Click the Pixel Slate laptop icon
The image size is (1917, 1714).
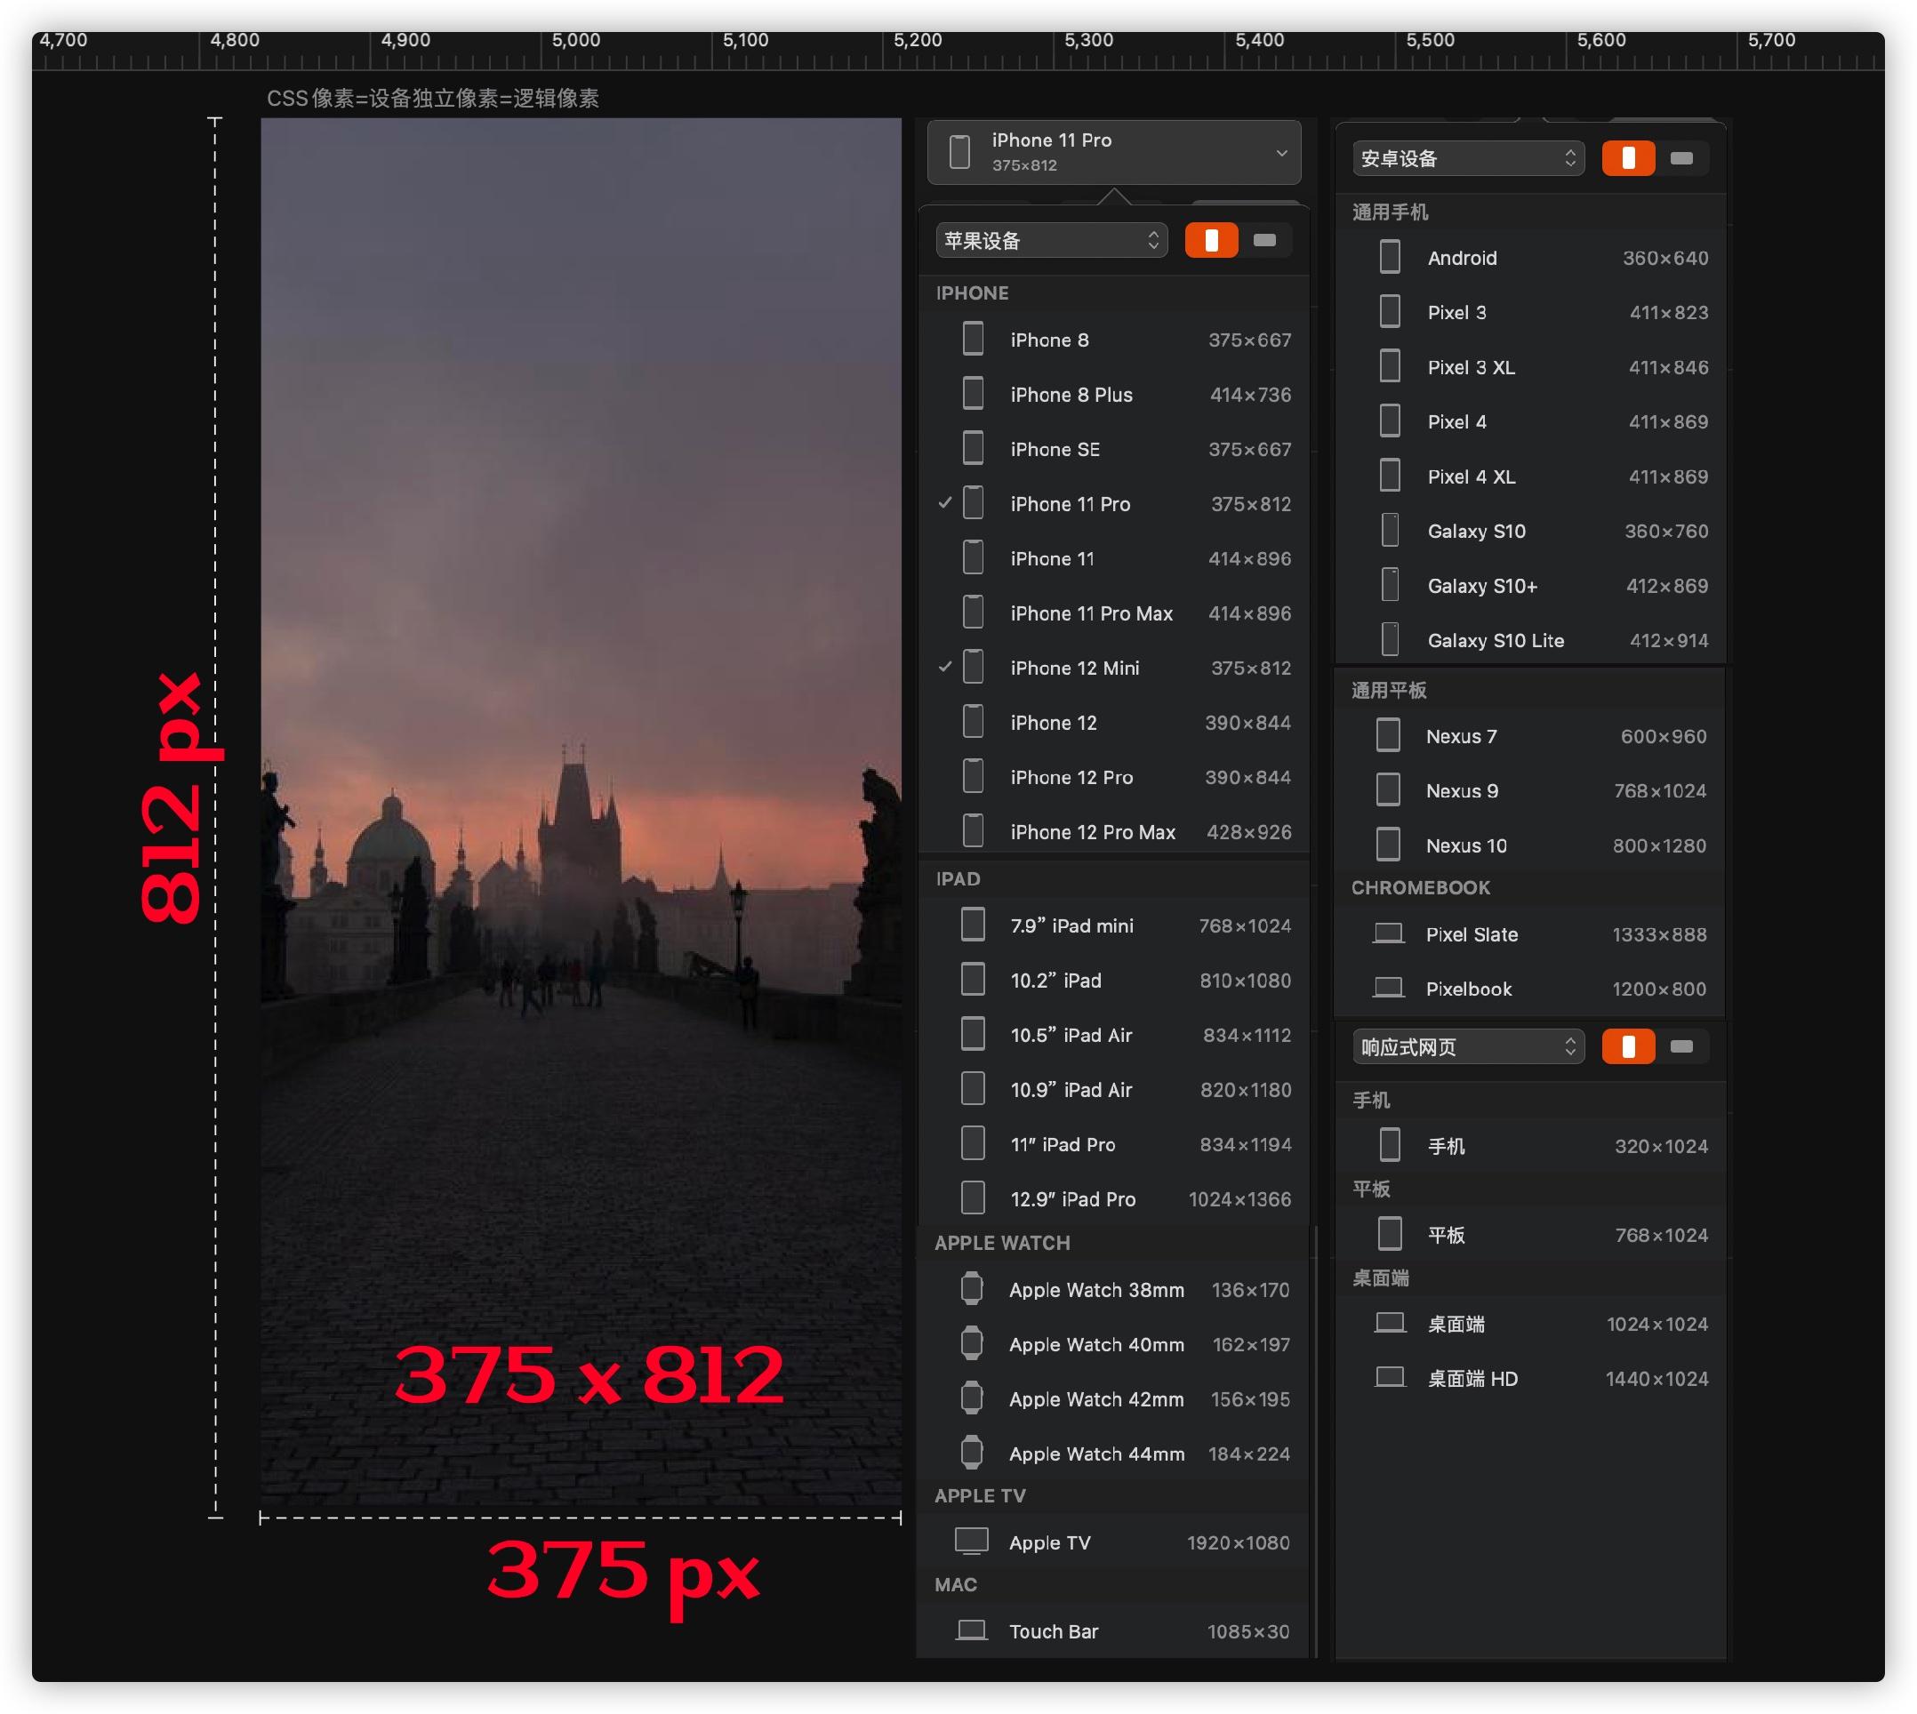(1388, 934)
